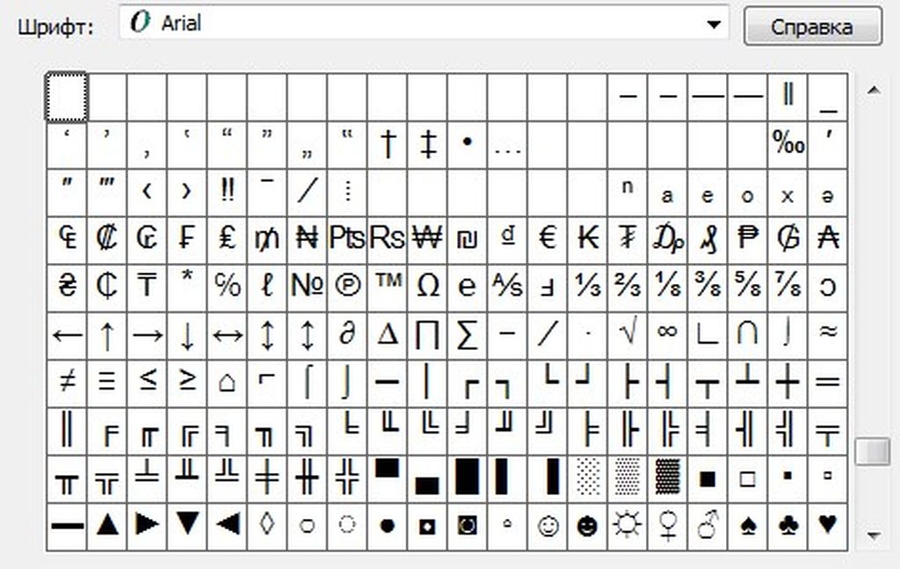900x569 pixels.
Task: Select the double exclamation ‼ character
Action: pos(227,191)
